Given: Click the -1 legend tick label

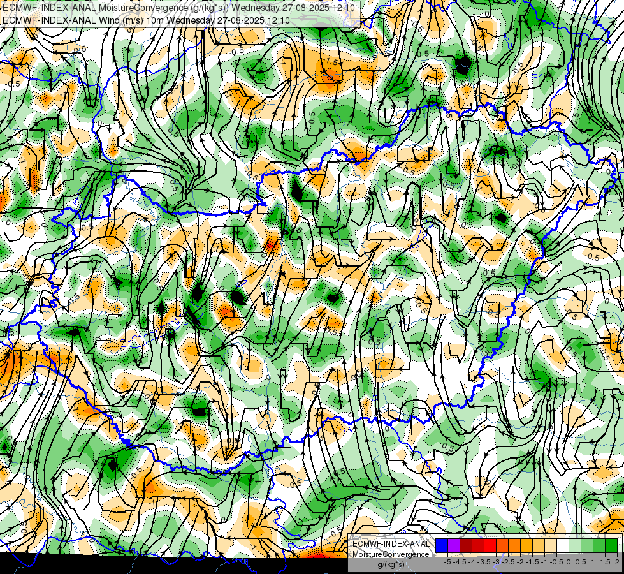Looking at the screenshot, I should (x=544, y=562).
